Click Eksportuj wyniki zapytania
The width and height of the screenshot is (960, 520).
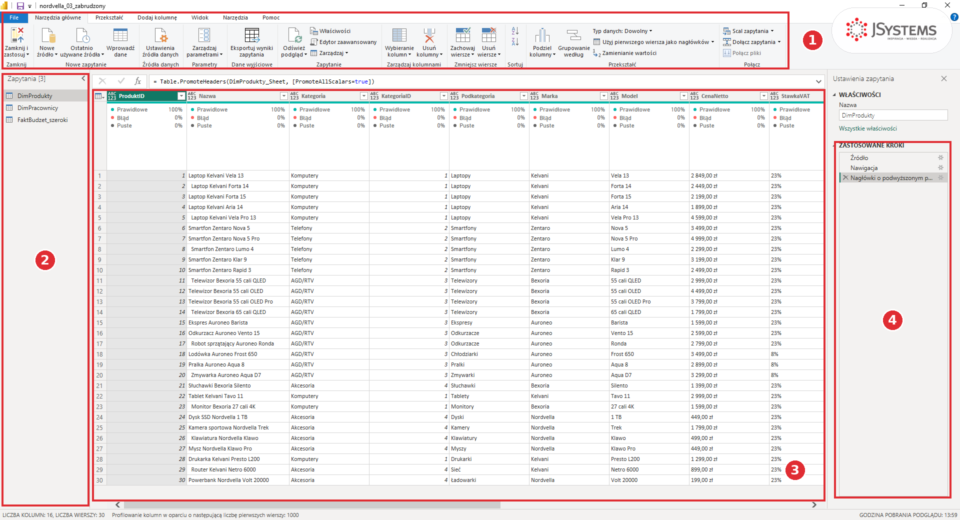(x=251, y=42)
